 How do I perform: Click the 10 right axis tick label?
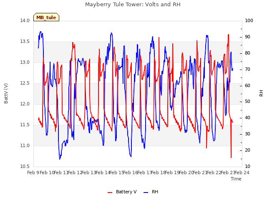[247, 167]
